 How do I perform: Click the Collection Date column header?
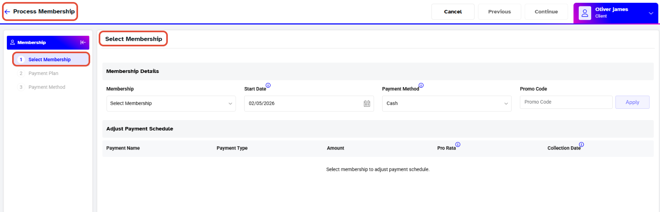(x=564, y=148)
